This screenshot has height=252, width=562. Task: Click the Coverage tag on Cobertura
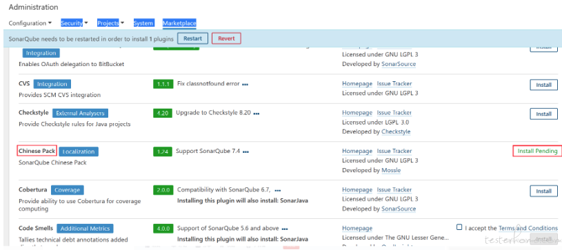pos(68,190)
